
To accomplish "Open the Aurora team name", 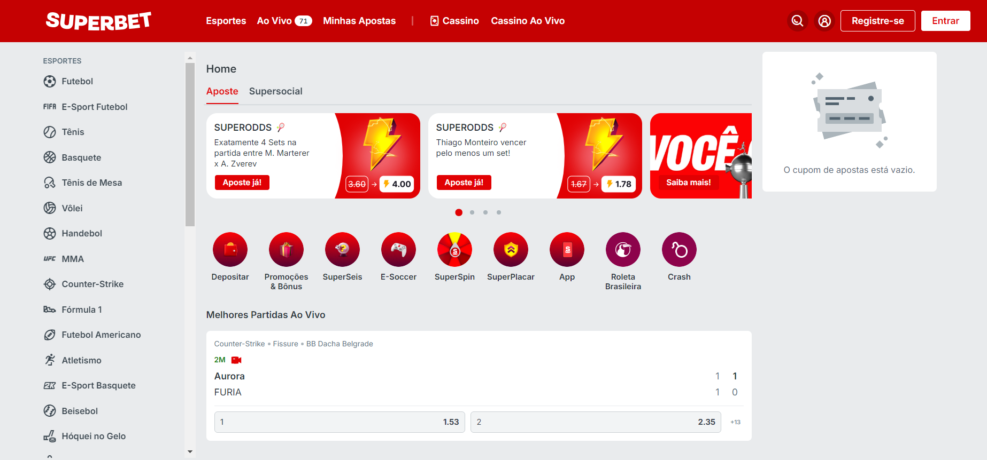I will coord(229,376).
